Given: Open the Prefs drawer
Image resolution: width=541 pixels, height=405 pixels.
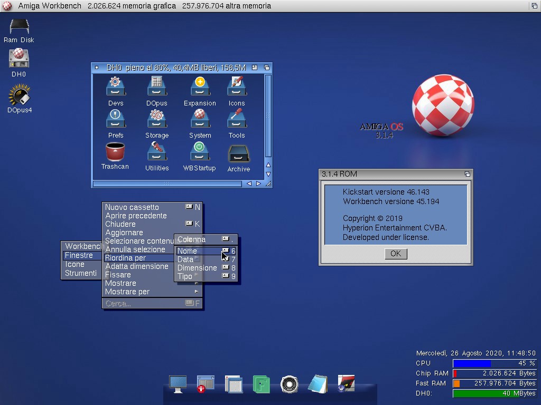Looking at the screenshot, I should tap(116, 120).
